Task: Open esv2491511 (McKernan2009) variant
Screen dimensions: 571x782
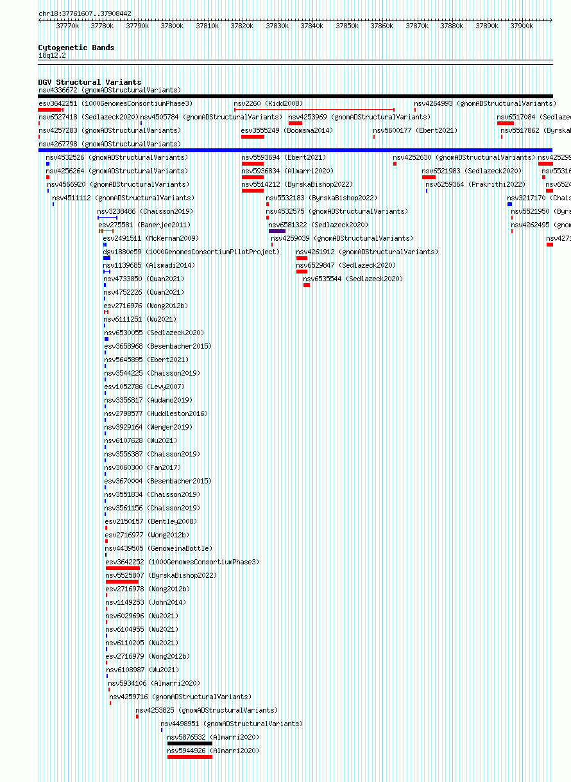Action: tap(151, 238)
